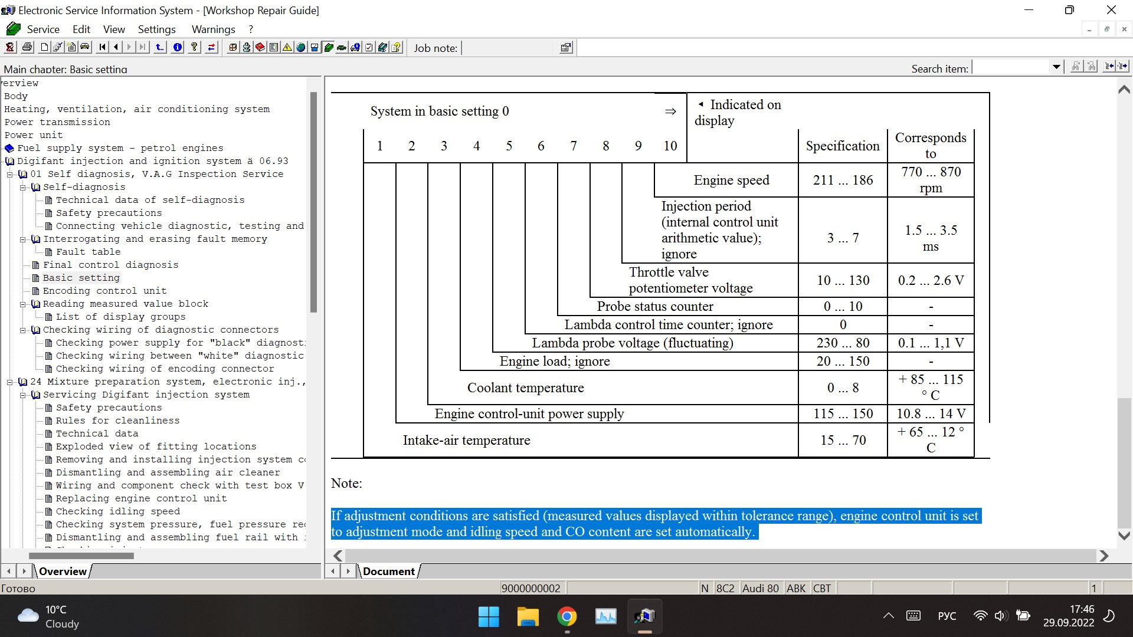This screenshot has height=637, width=1133.
Task: Go to first page arrow icon
Action: click(103, 47)
